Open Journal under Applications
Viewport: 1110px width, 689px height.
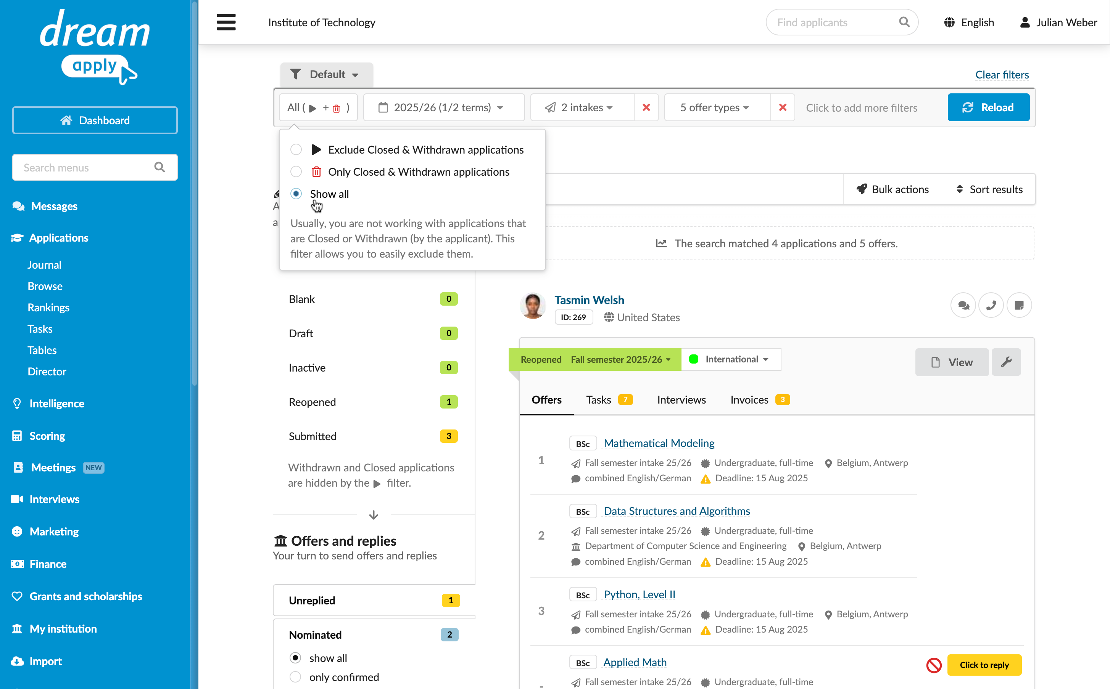(x=44, y=265)
